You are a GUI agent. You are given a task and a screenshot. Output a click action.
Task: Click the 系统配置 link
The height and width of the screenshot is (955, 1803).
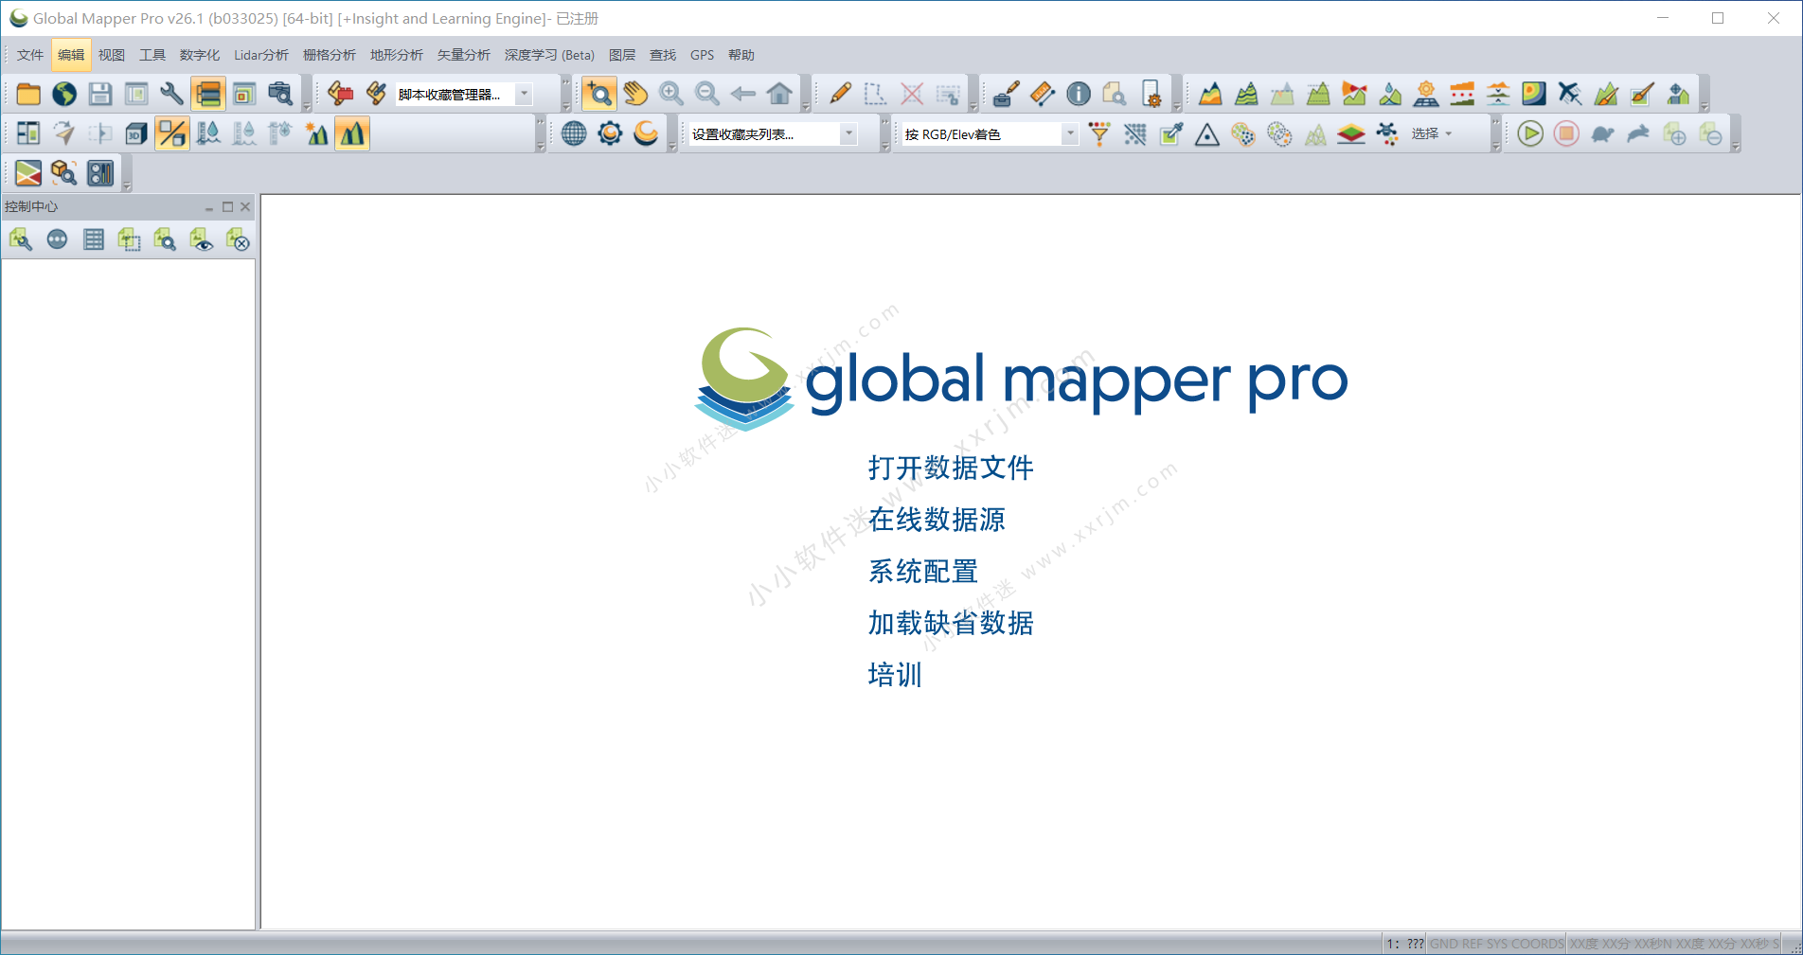pyautogui.click(x=923, y=572)
